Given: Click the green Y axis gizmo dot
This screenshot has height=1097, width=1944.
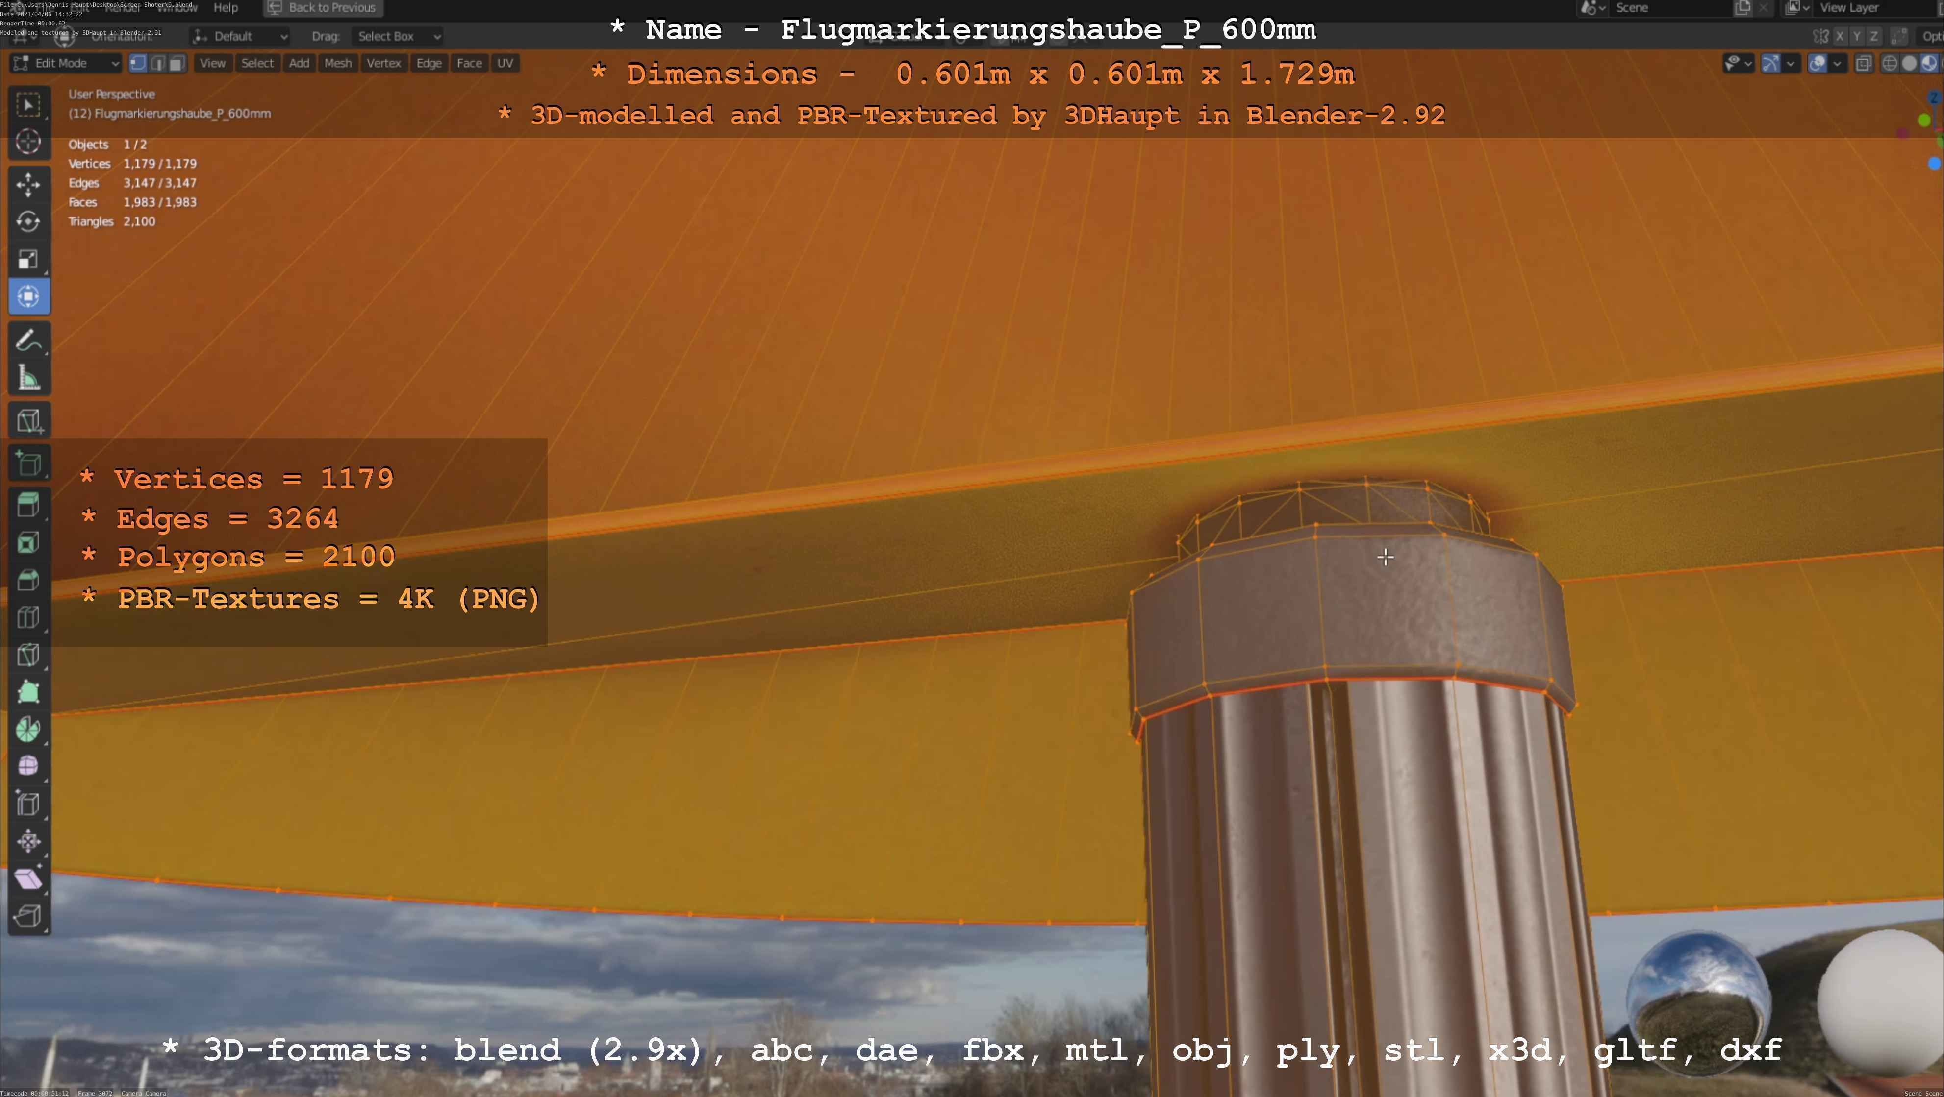Looking at the screenshot, I should 1924,120.
